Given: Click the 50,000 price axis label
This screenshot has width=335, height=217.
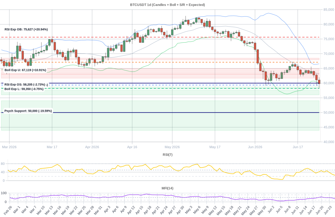Looking at the screenshot, I should [328, 112].
